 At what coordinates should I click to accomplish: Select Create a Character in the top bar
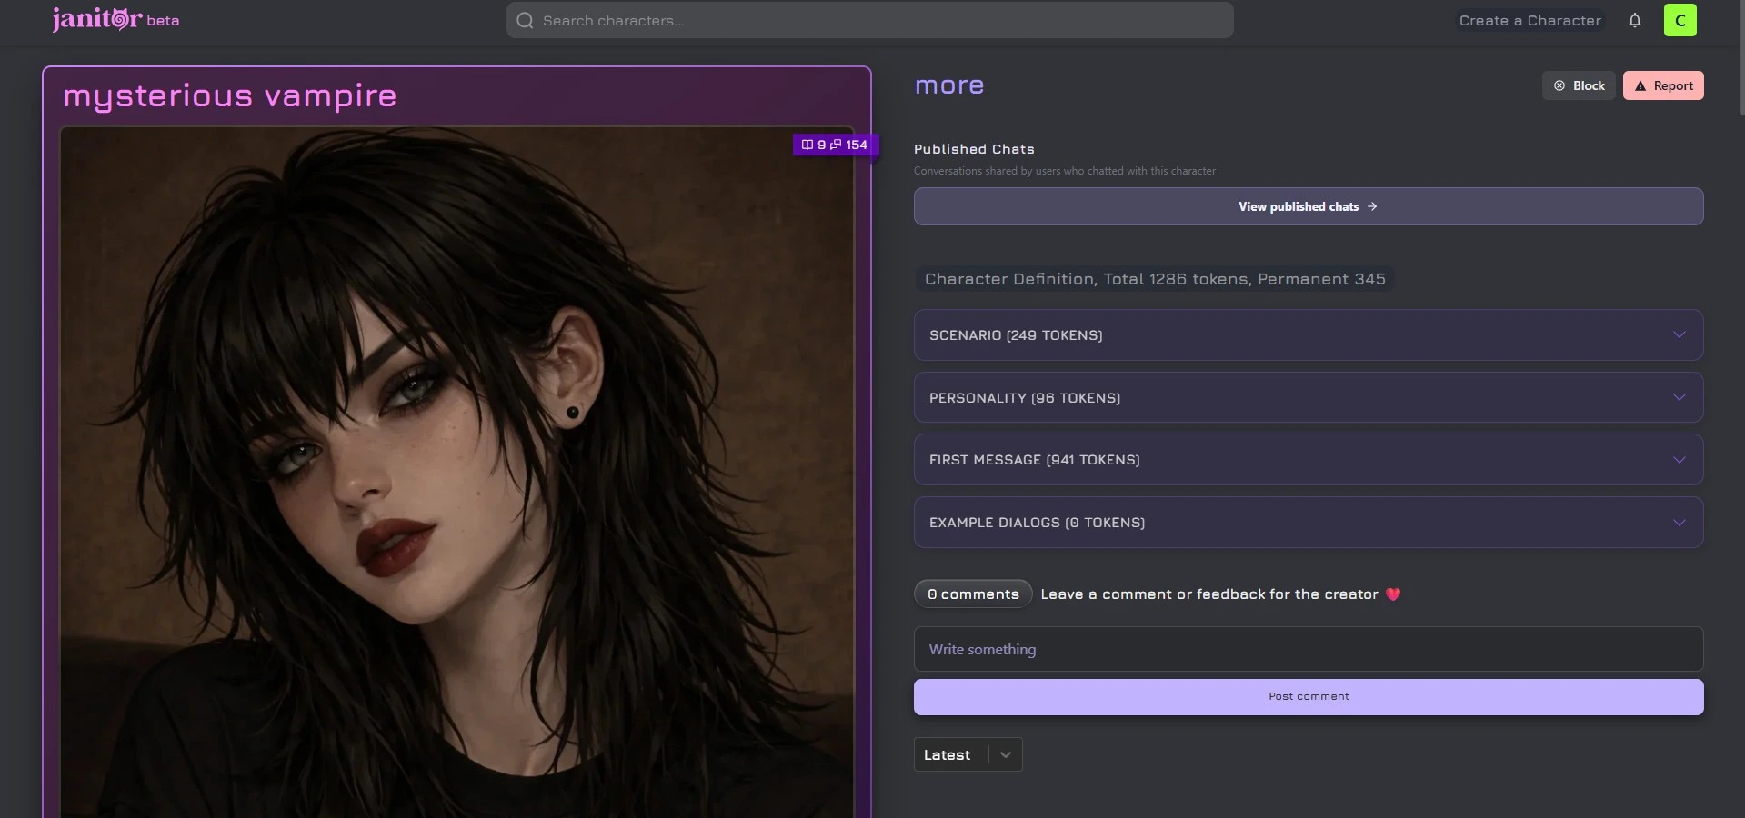point(1529,19)
